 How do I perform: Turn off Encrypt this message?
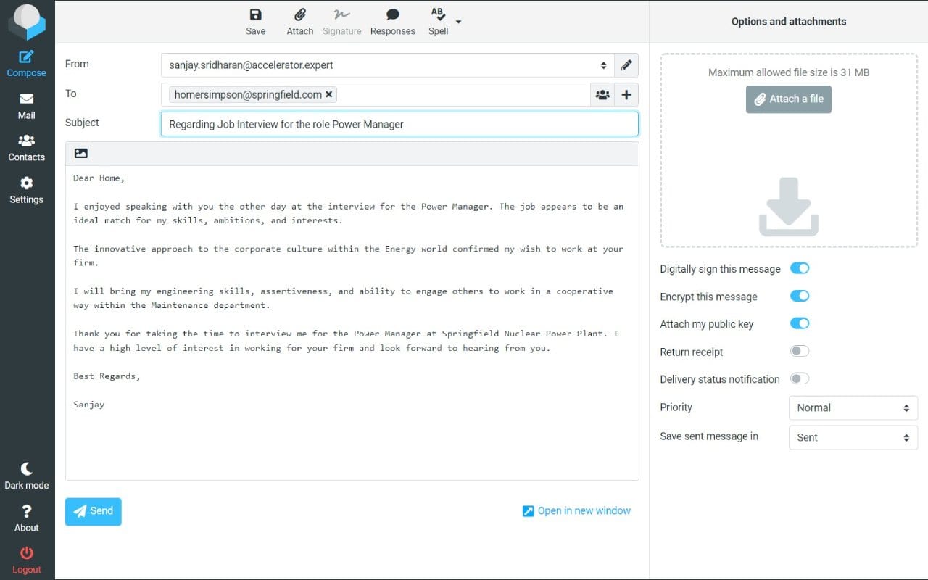click(800, 296)
